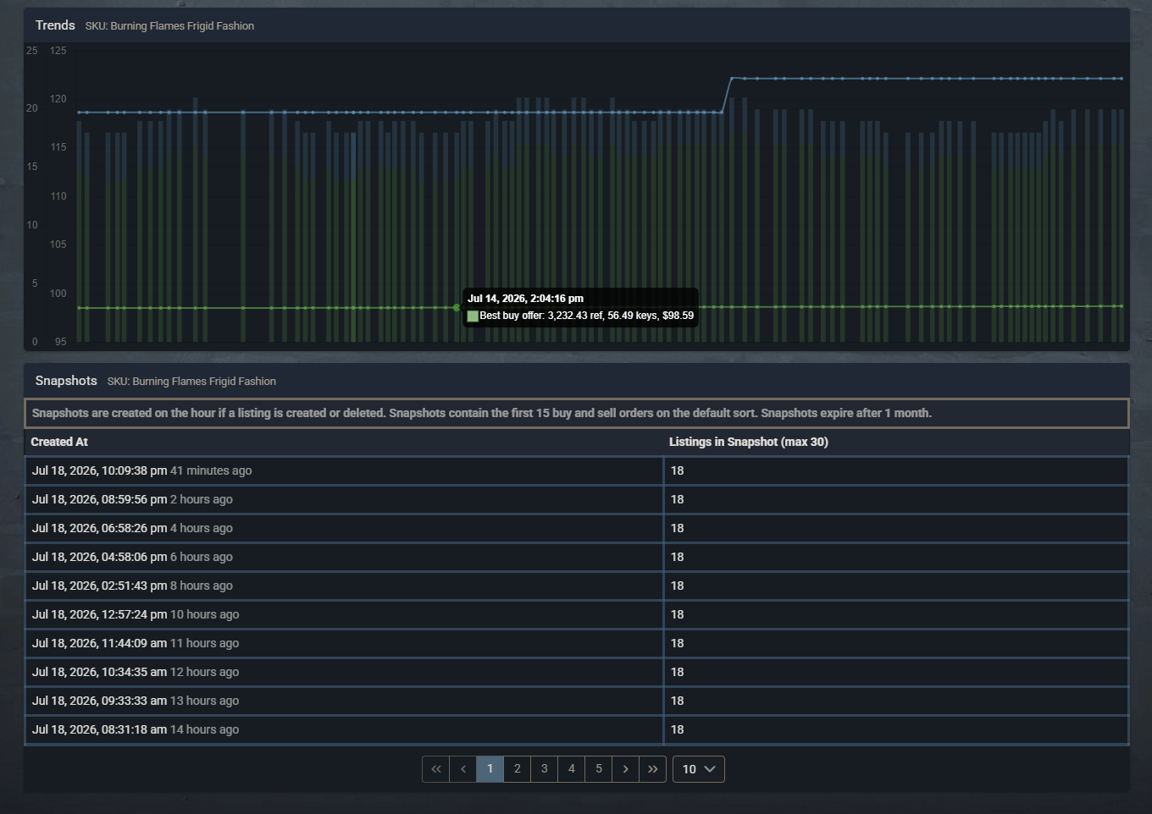Viewport: 1152px width, 814px height.
Task: Open snapshot Jul 18, 2026, 09:33:33 am
Action: point(577,701)
